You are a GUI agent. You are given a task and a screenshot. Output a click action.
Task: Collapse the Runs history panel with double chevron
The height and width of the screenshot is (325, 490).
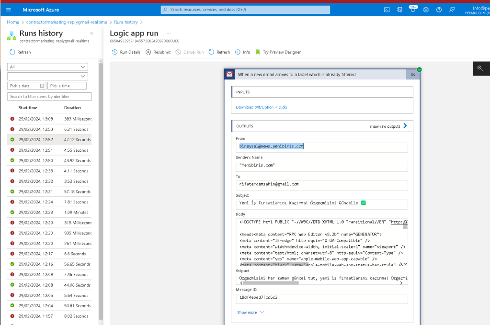(x=91, y=33)
